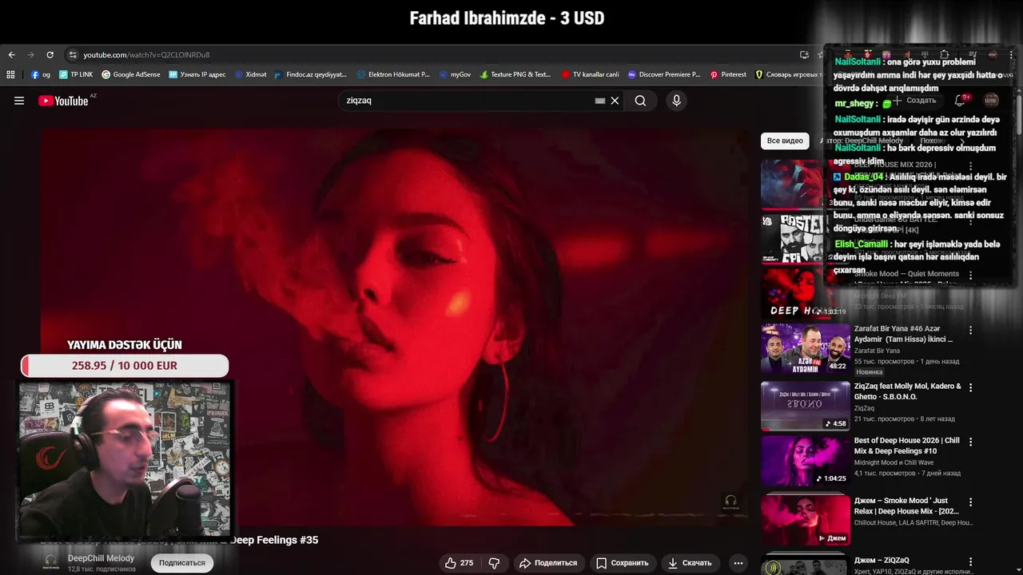
Task: Open Google AdSense bookmark
Action: click(130, 74)
